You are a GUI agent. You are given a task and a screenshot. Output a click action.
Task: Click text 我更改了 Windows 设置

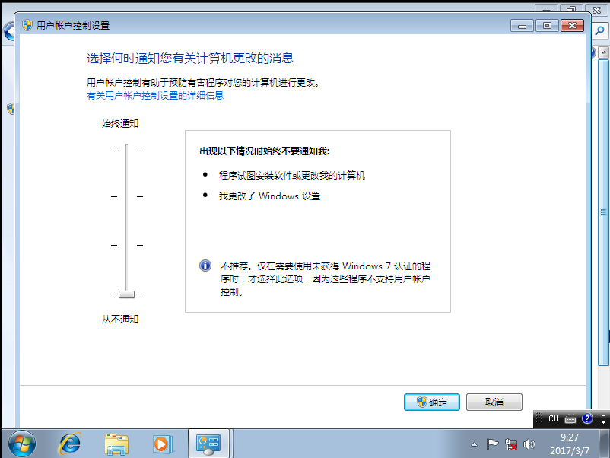pyautogui.click(x=269, y=196)
